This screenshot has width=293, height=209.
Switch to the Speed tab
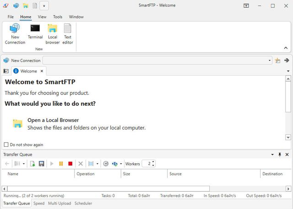[39, 204]
